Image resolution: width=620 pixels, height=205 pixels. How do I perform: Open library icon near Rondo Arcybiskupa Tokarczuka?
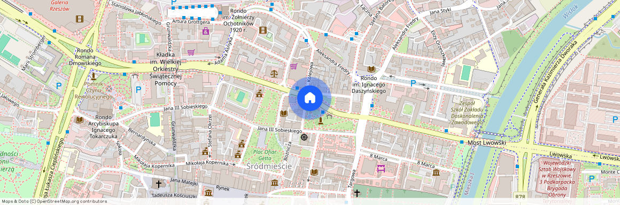tap(79, 119)
